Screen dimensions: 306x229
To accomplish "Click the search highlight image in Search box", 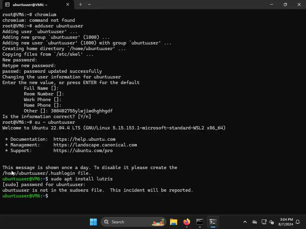I will click(158, 222).
